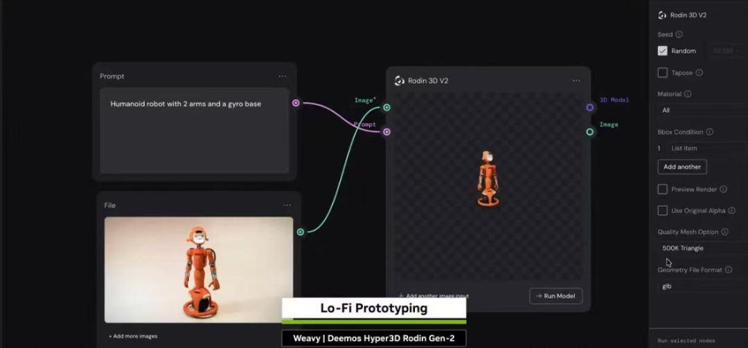Screen dimensions: 748x348
Task: Show info for Tapose setting
Action: tap(700, 73)
